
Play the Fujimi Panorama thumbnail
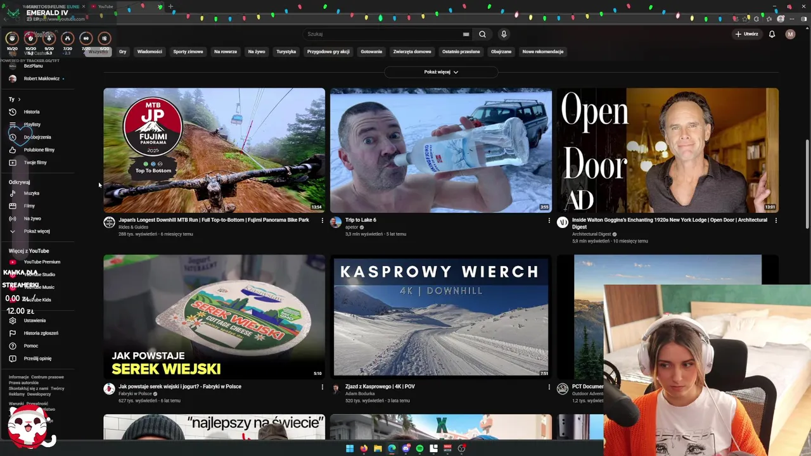click(214, 150)
